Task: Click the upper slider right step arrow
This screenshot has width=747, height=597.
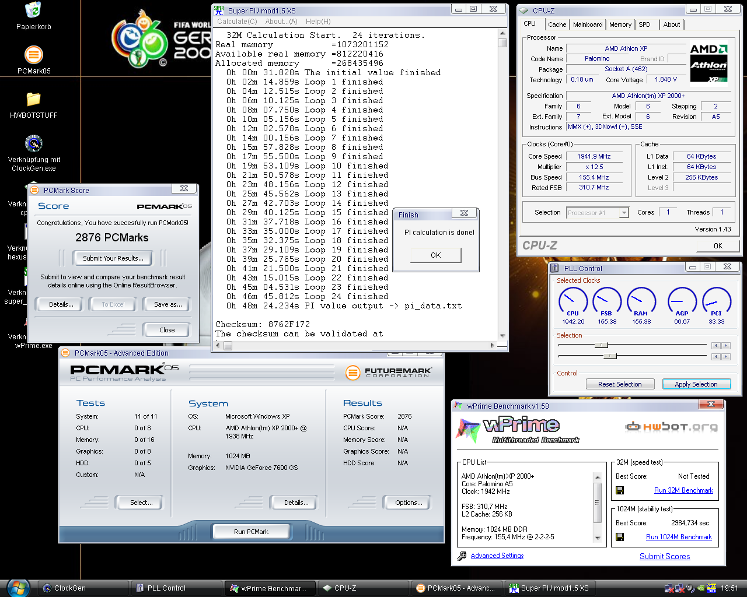Action: (x=725, y=346)
